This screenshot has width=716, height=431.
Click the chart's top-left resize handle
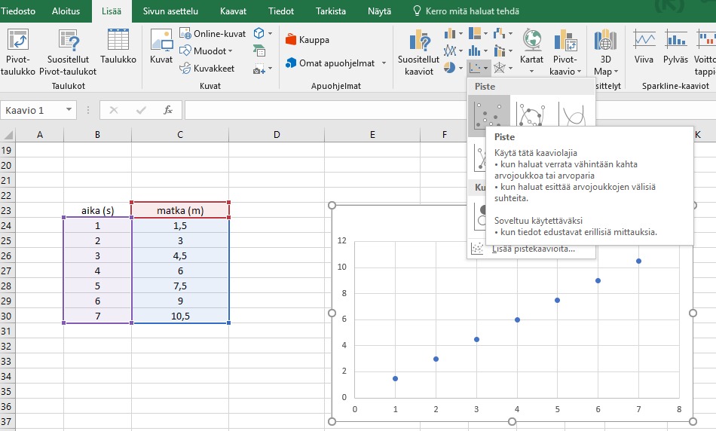click(x=332, y=206)
